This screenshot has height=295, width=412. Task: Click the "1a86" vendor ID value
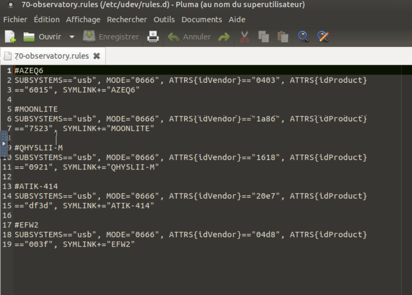click(x=266, y=118)
